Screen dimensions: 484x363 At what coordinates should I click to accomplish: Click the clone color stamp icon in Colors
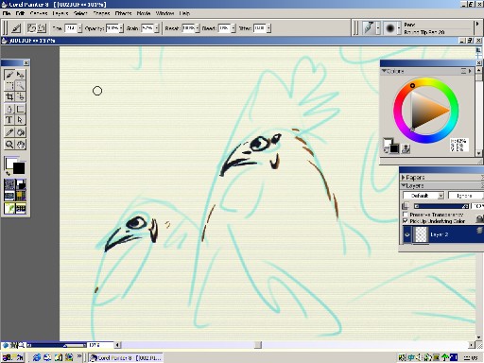[406, 148]
